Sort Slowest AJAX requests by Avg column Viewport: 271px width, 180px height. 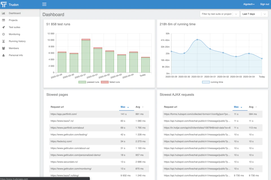coord(253,107)
